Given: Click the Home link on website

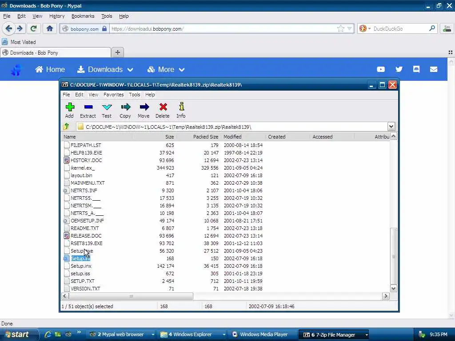Looking at the screenshot, I should pyautogui.click(x=50, y=70).
